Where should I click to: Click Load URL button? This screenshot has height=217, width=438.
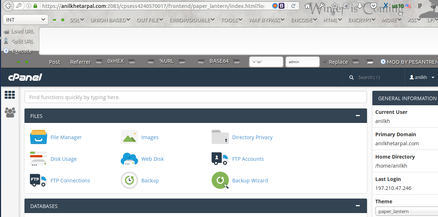click(19, 31)
